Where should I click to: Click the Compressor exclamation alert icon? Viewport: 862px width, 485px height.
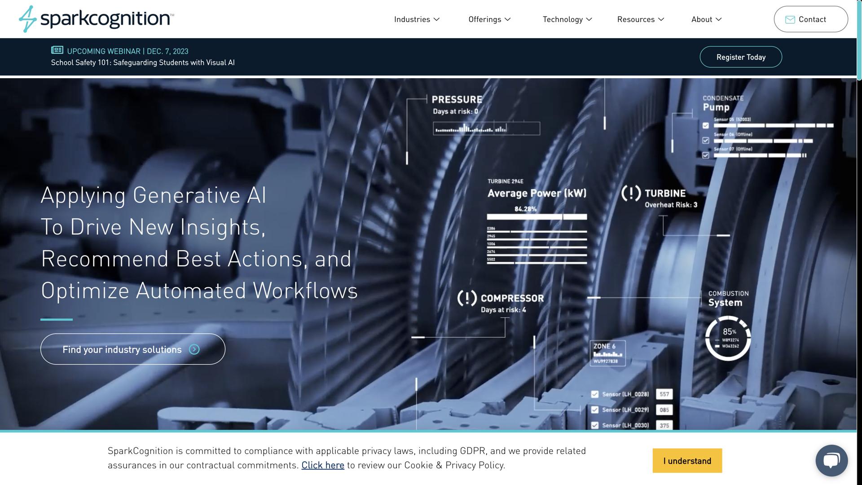click(x=467, y=298)
